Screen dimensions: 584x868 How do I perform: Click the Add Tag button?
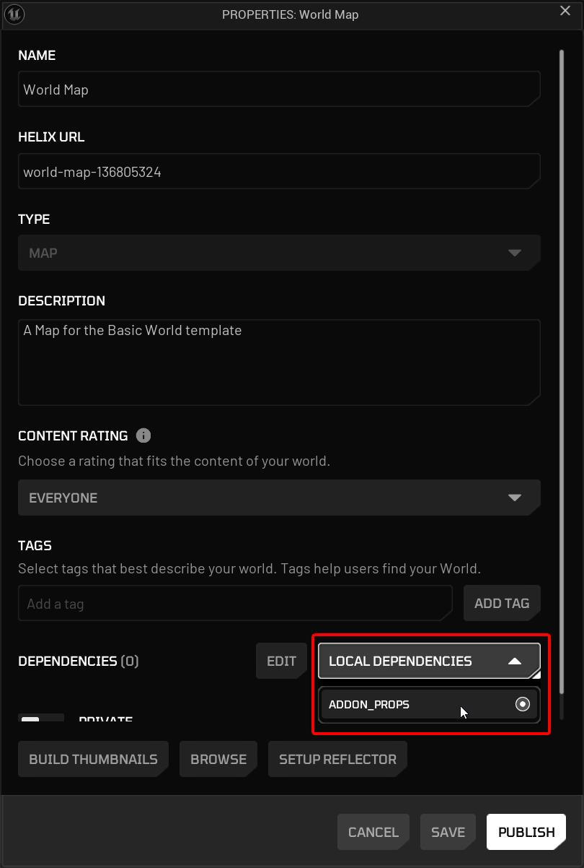tap(502, 603)
